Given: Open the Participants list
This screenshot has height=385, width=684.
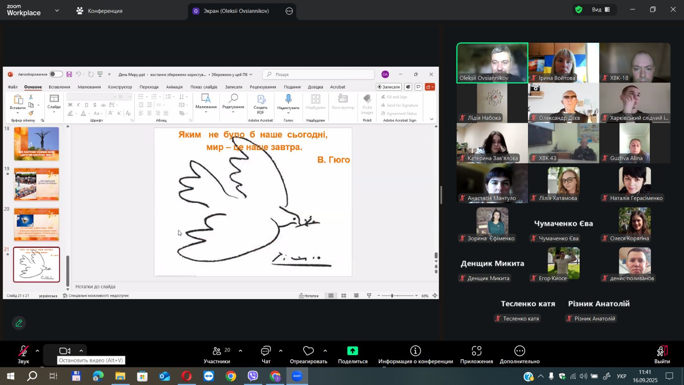Looking at the screenshot, I should pos(217,355).
